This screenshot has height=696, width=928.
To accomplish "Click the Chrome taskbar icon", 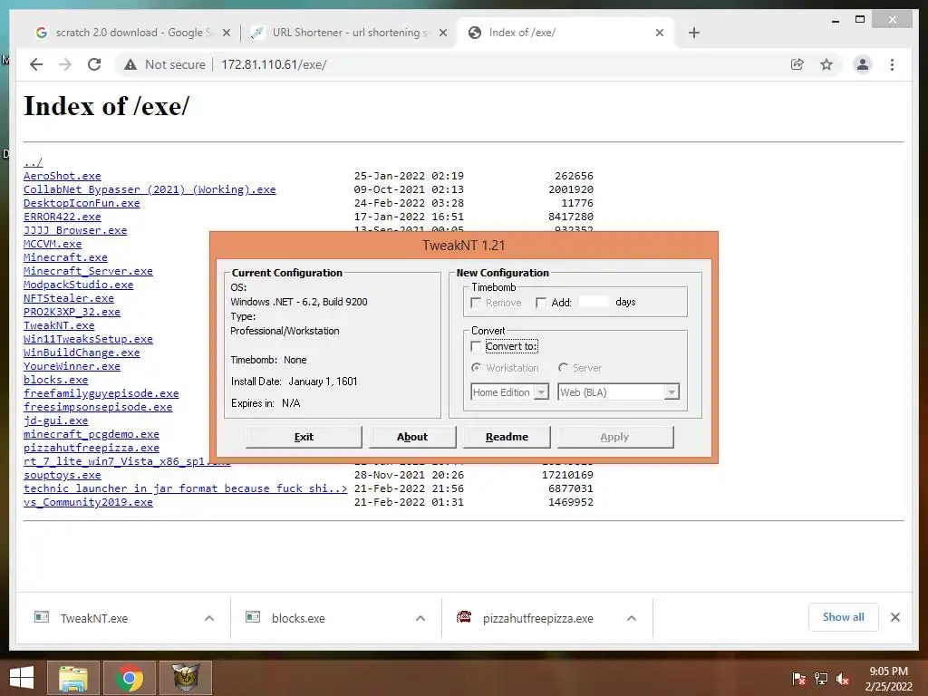I will (x=129, y=678).
